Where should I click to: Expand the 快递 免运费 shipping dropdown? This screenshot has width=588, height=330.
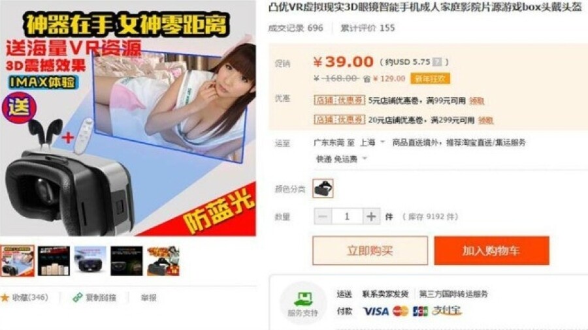pos(341,159)
